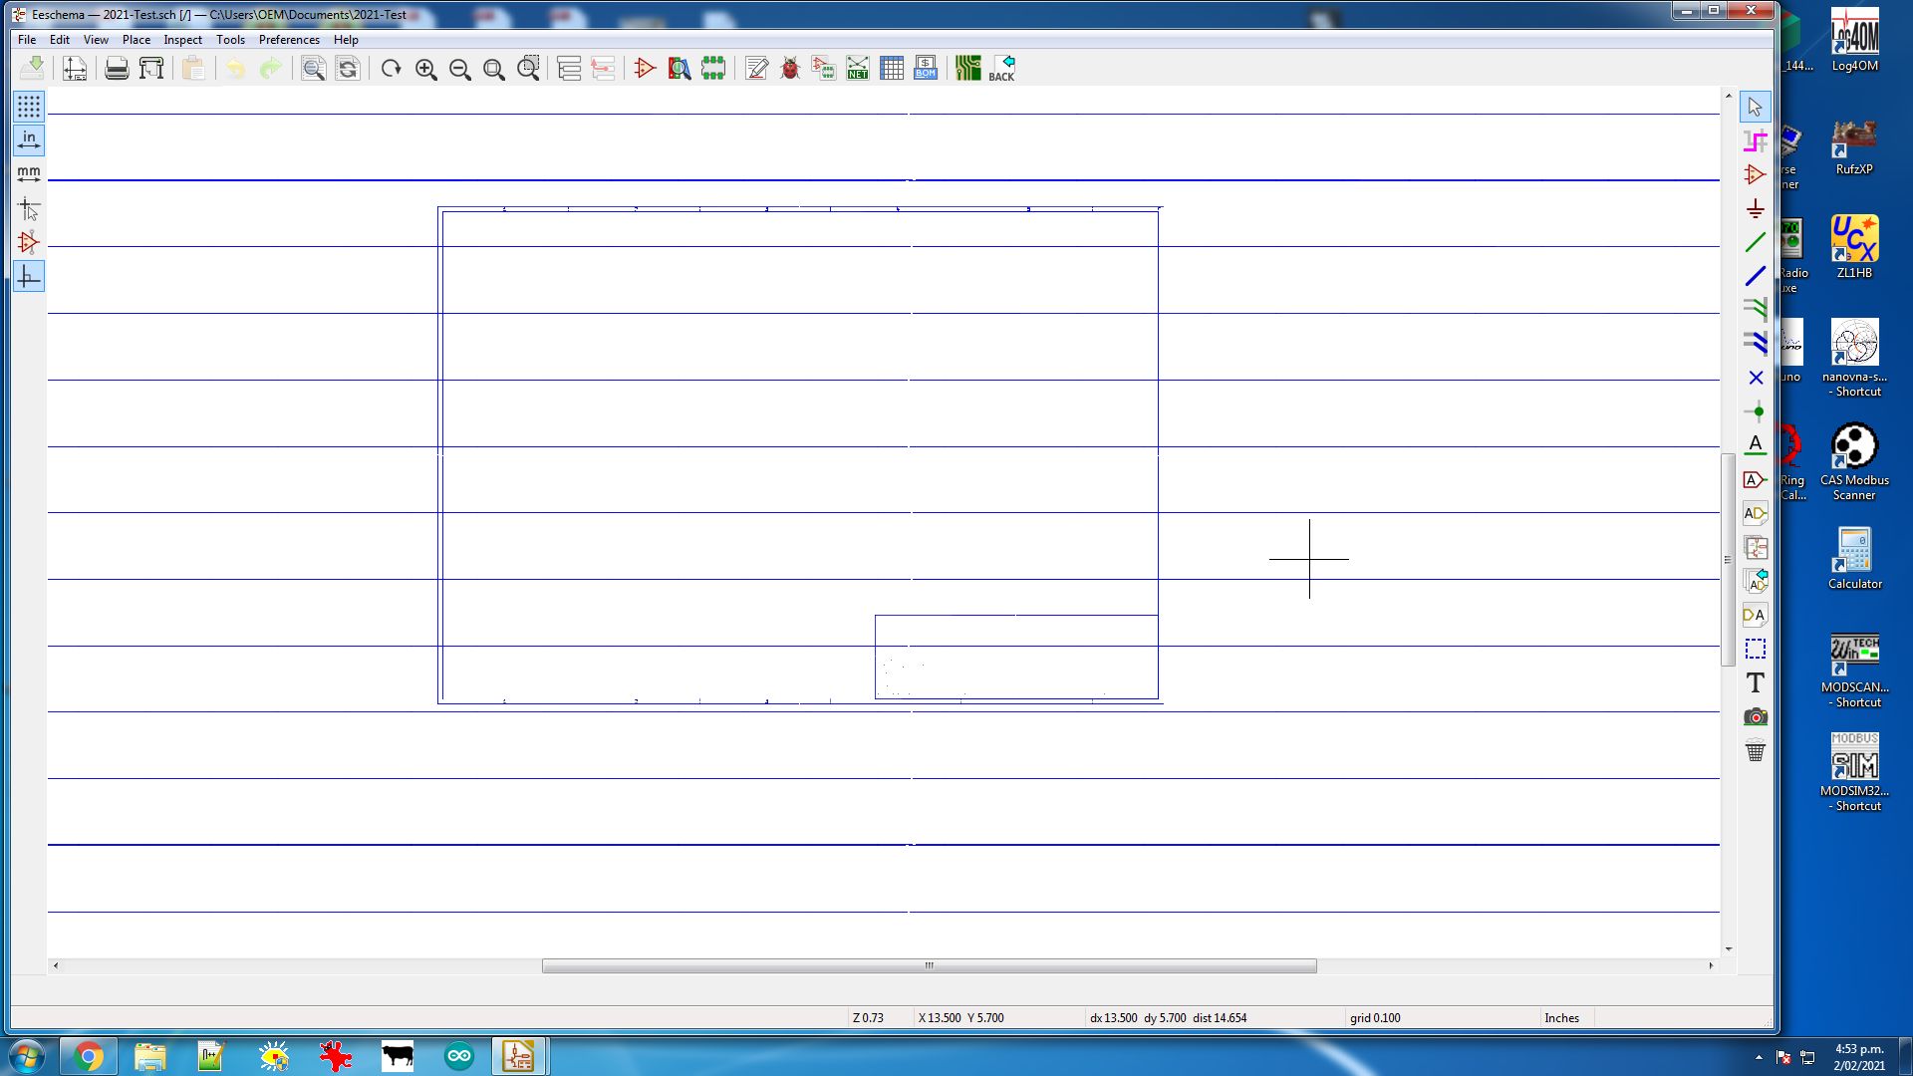Click the horizontal scrollbar thumb
The height and width of the screenshot is (1076, 1913).
click(929, 965)
